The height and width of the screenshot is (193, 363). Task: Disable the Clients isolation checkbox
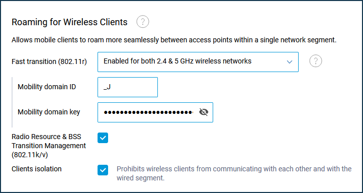(103, 170)
